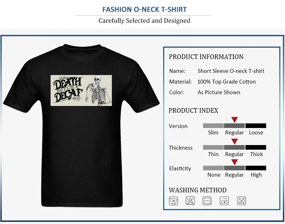
Task: Select the Thin thickness segment
Action: [x=213, y=147]
